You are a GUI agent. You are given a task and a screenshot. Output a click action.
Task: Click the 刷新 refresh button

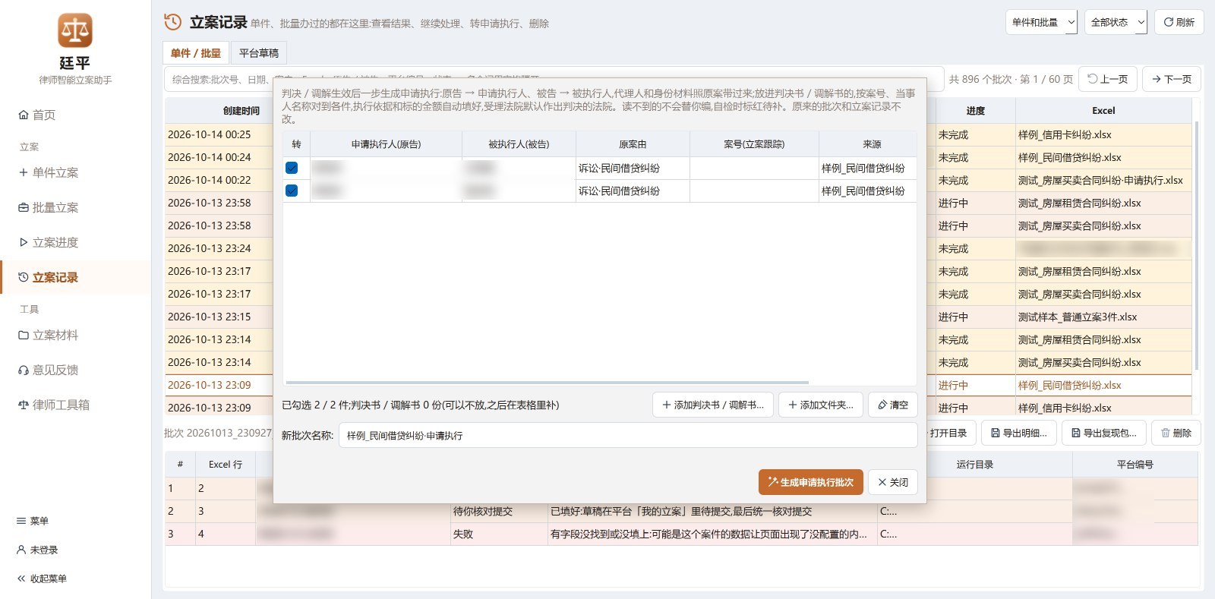1179,22
